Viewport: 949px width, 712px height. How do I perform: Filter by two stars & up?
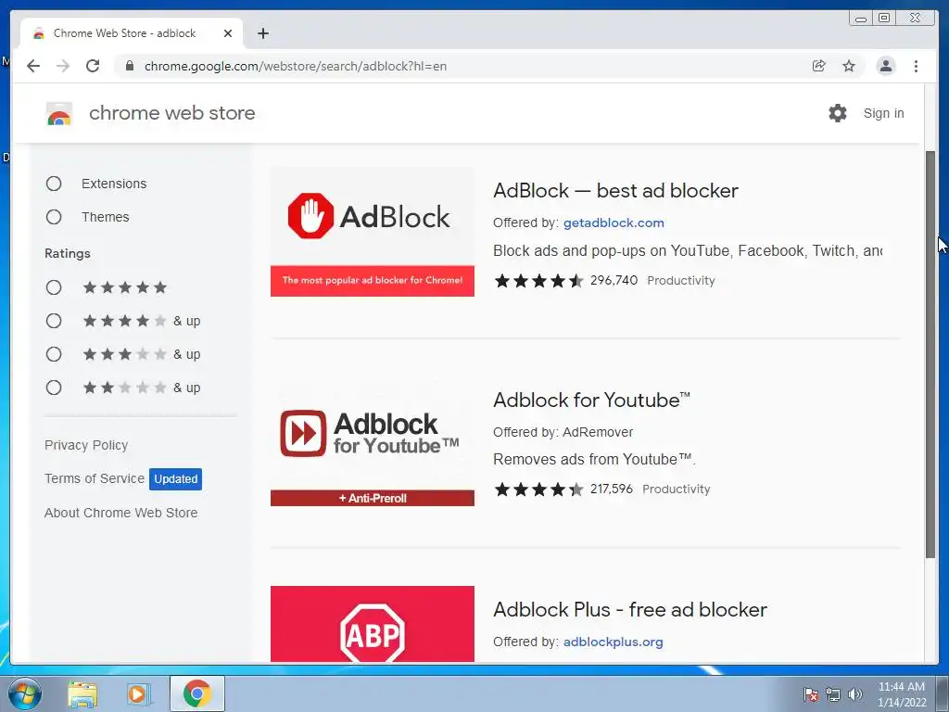point(54,388)
